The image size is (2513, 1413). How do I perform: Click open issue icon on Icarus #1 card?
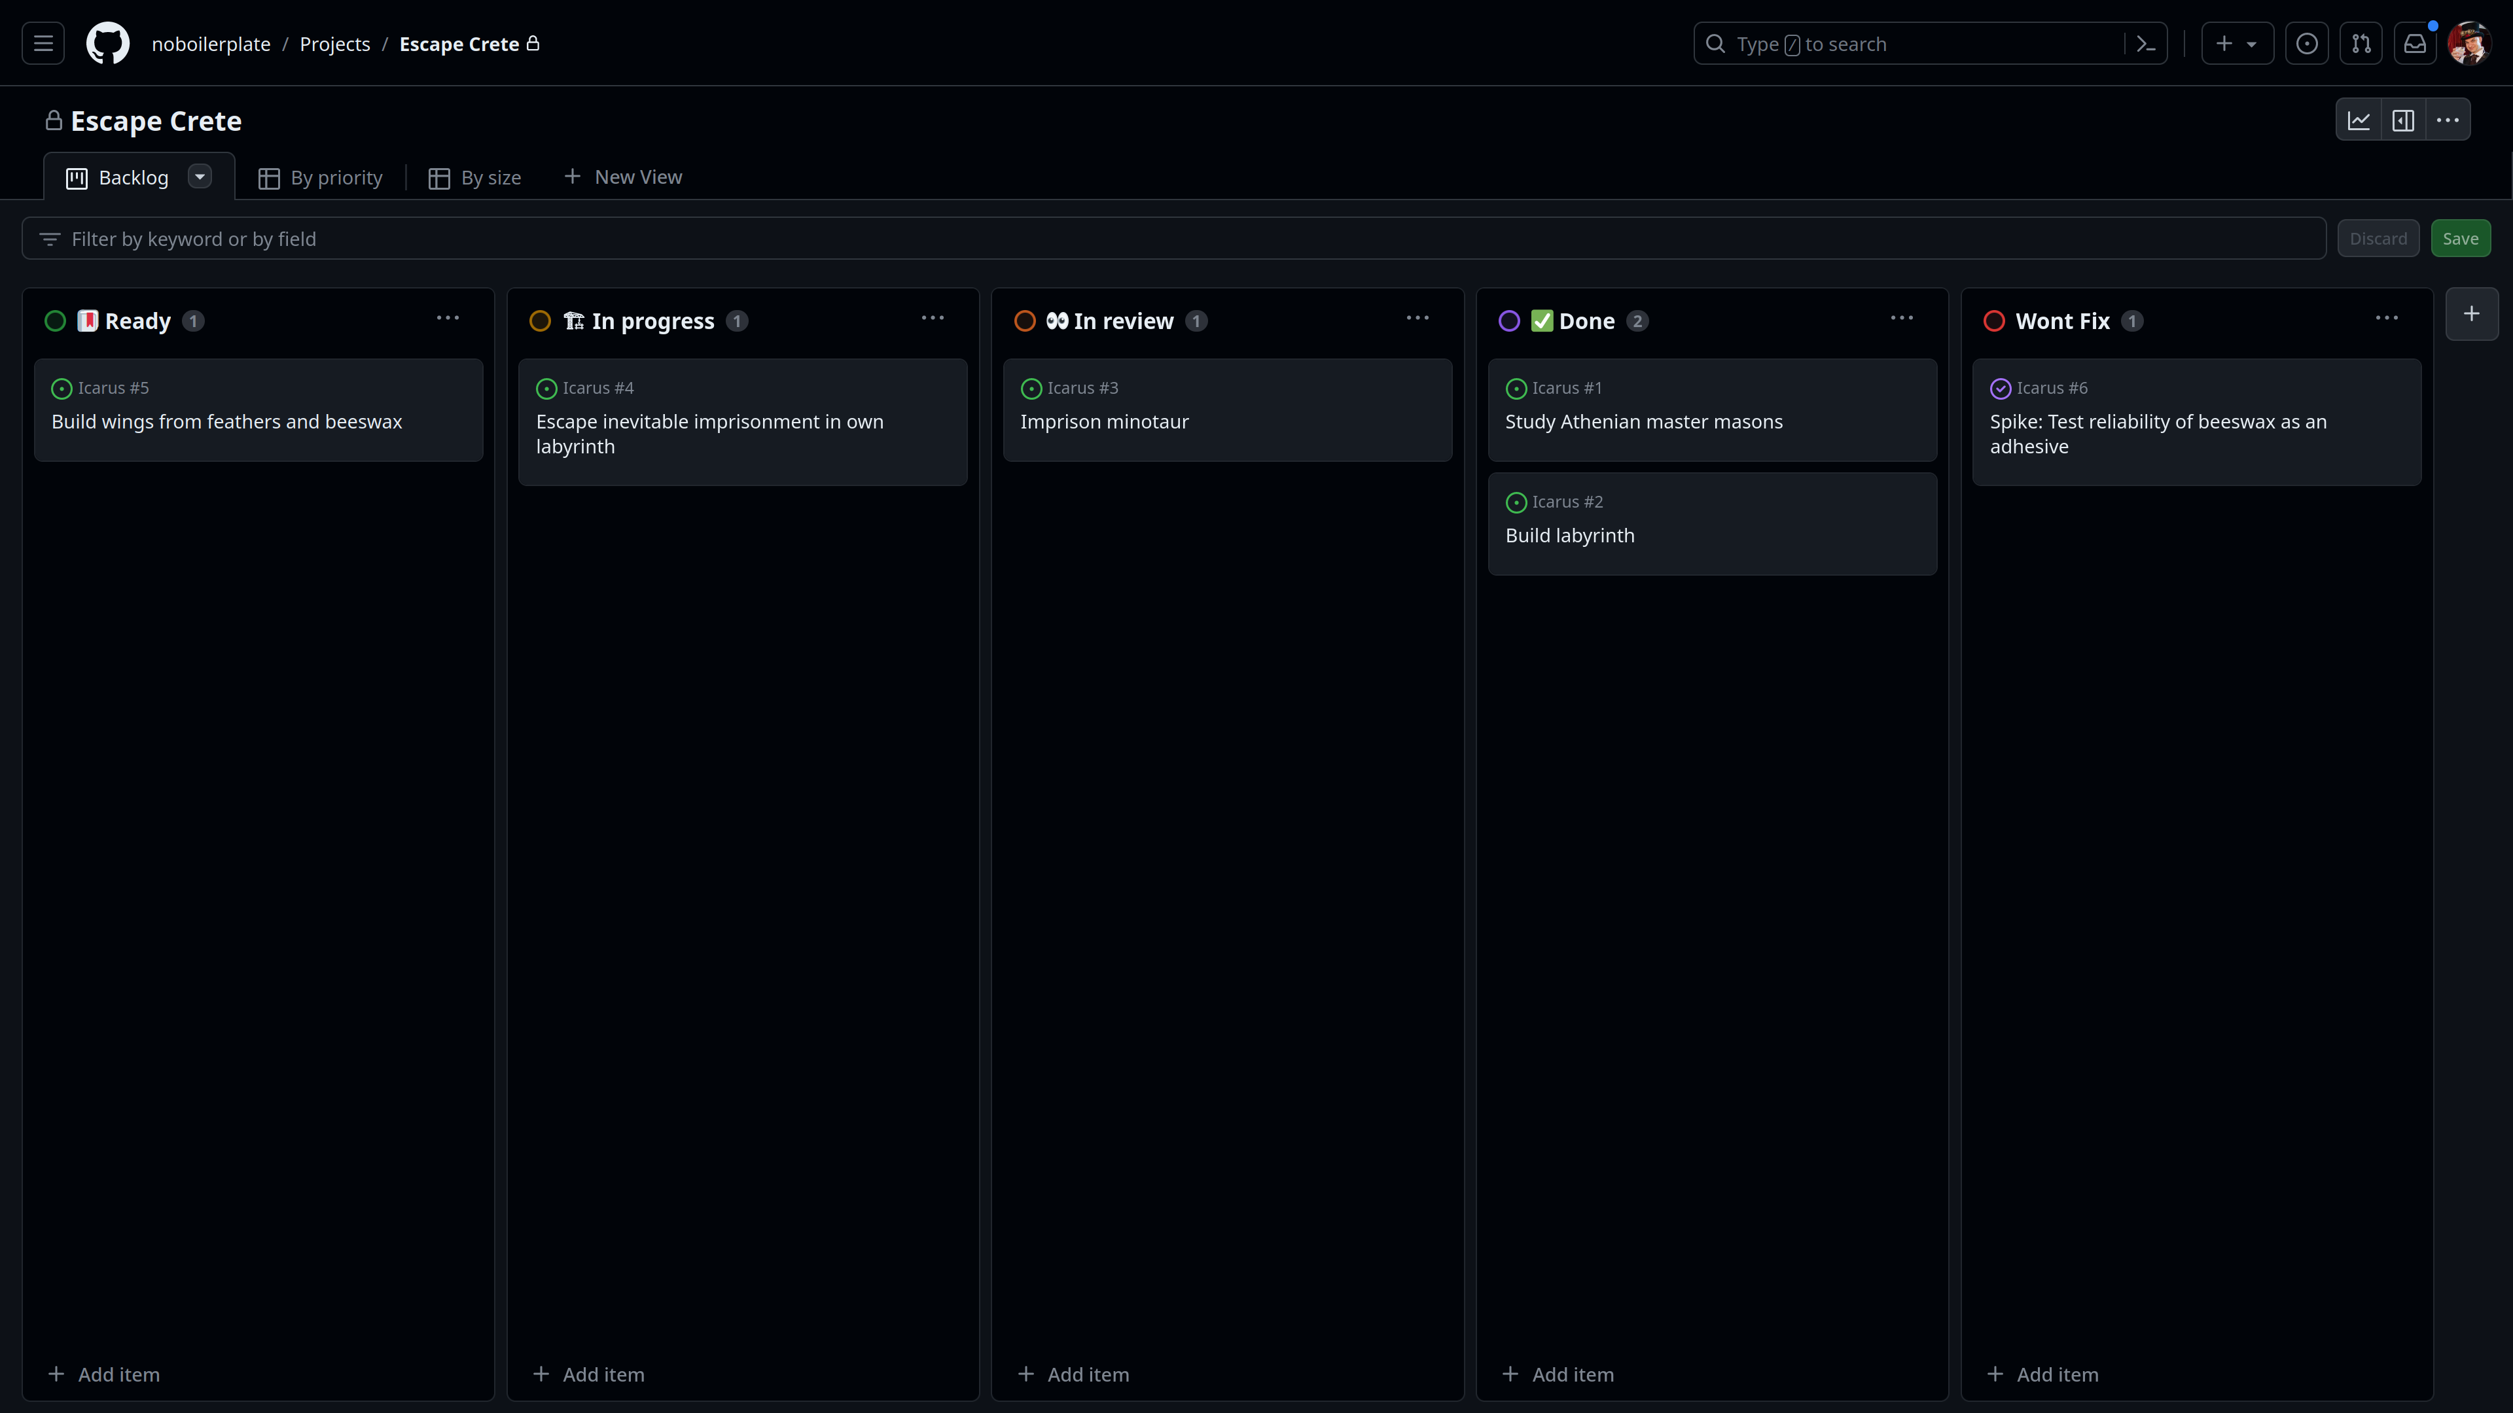(1516, 389)
